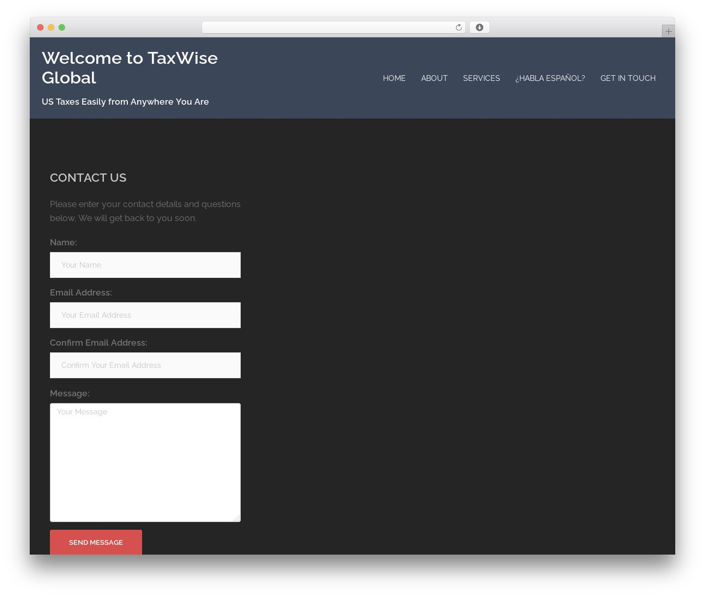Click the Name: label
This screenshot has height=597, width=705.
(63, 242)
